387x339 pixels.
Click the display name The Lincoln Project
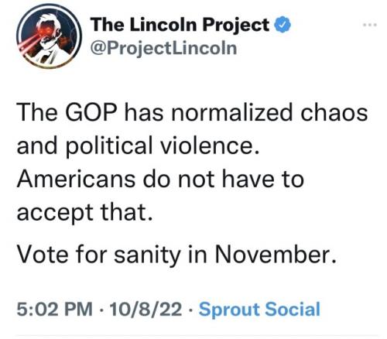tap(180, 25)
